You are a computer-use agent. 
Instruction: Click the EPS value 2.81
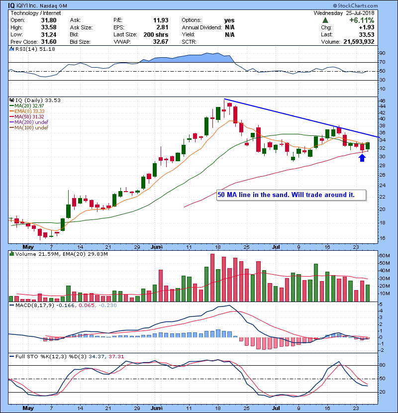(x=162, y=27)
